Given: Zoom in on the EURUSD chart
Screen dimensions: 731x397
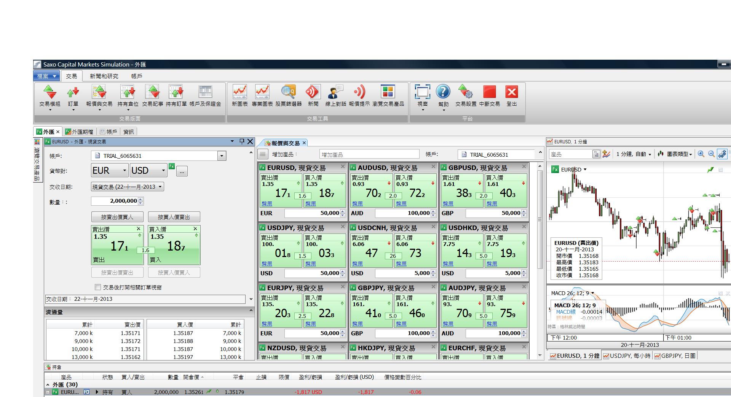Looking at the screenshot, I should click(x=701, y=154).
